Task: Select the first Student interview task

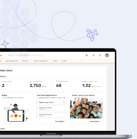Action: [x=51, y=108]
